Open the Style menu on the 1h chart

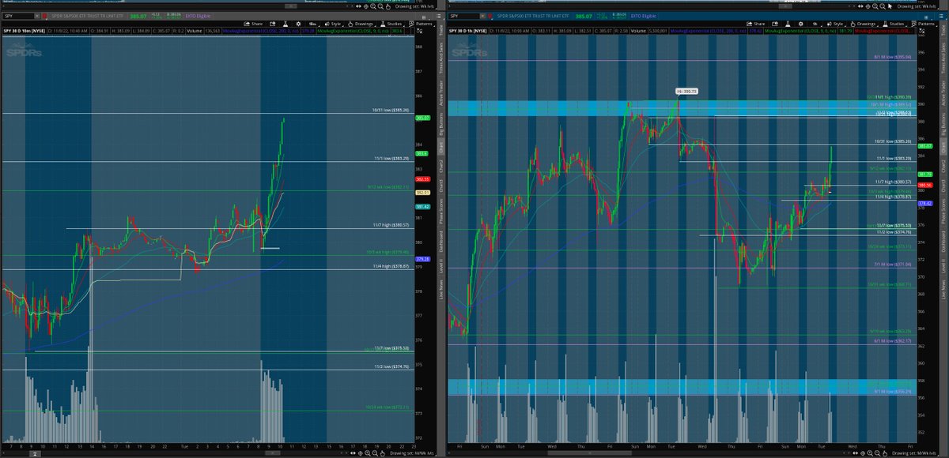(837, 24)
